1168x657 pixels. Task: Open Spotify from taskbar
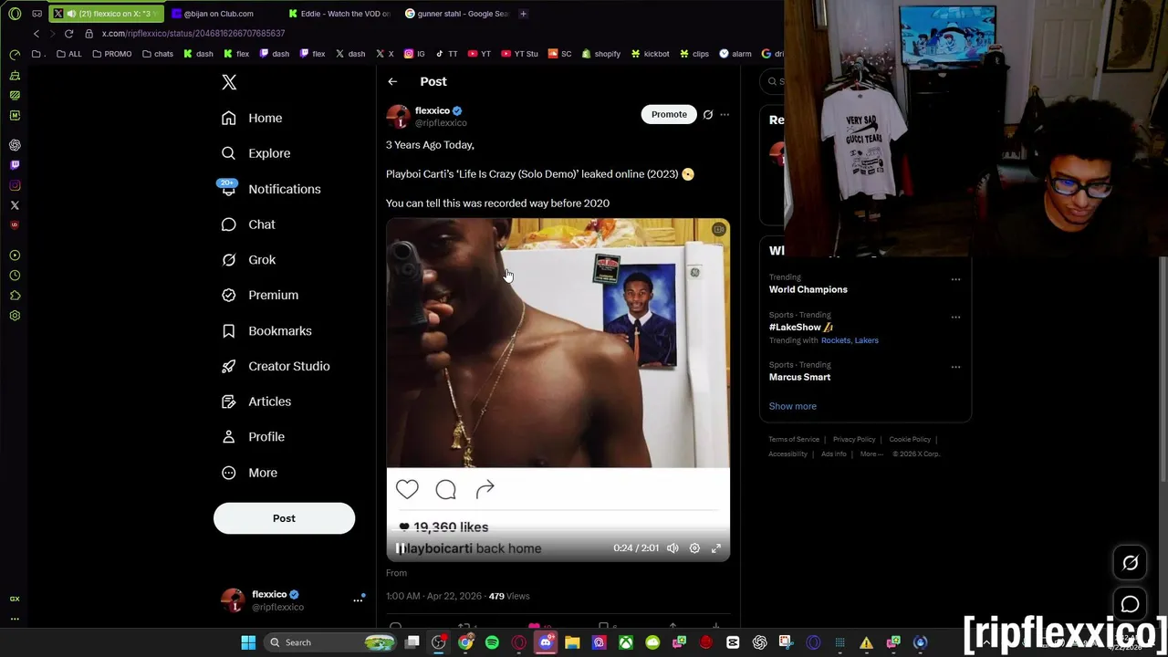coord(492,642)
